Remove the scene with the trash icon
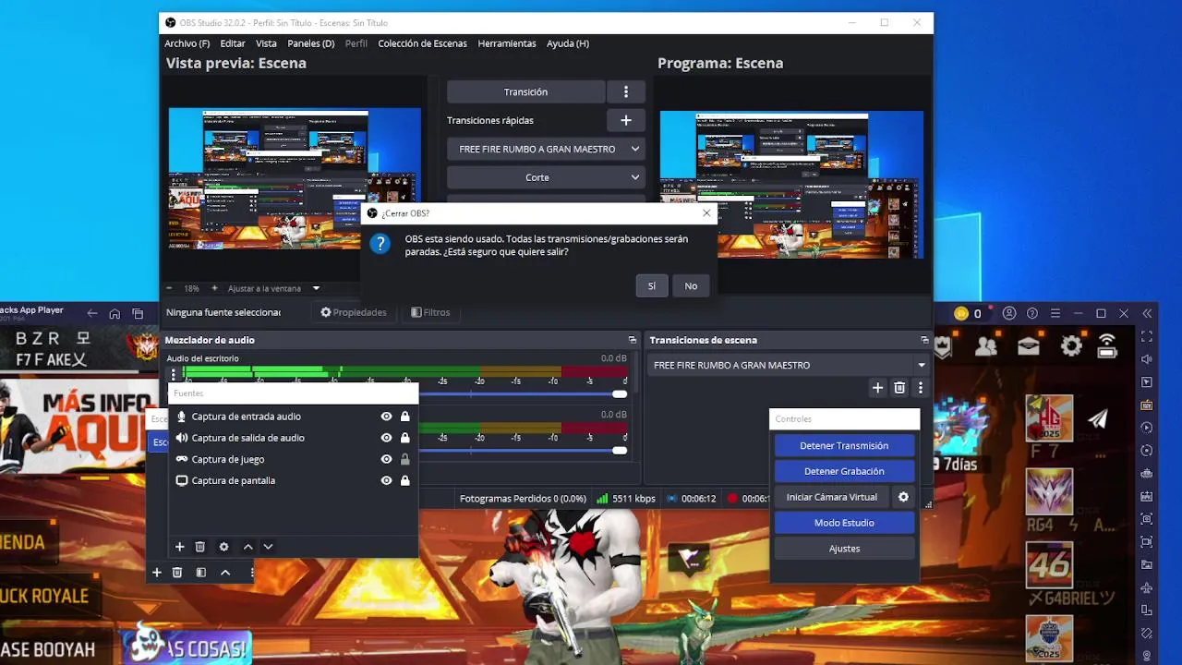The image size is (1182, 665). (177, 573)
